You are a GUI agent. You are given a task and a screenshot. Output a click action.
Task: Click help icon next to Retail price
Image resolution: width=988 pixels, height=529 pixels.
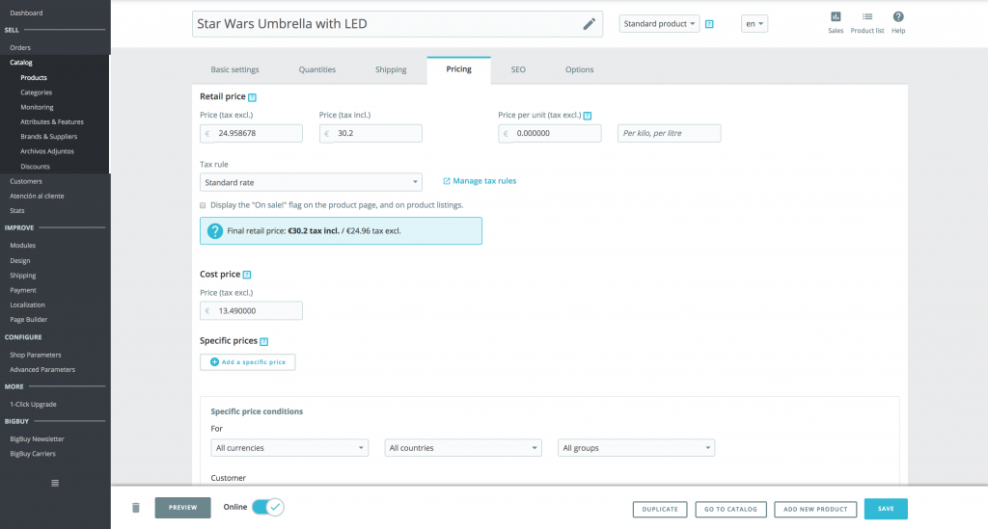pos(253,97)
